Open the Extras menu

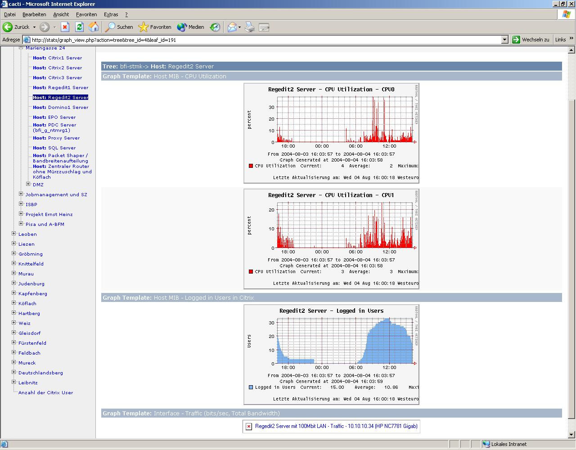[111, 14]
